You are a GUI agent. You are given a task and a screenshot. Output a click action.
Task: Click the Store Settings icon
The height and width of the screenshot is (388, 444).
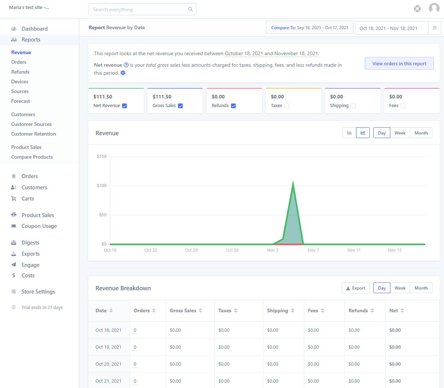14,292
